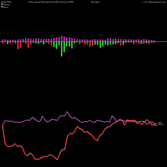The width and height of the screenshot is (167, 167).
Task: Click the MunafaSutra.com watermark text in header
Action: (x=157, y=2)
